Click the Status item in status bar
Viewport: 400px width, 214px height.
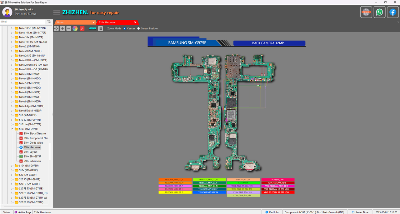point(7,212)
